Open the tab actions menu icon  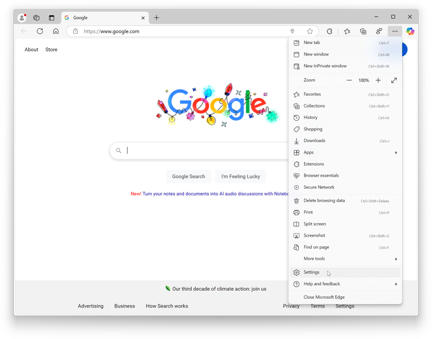pyautogui.click(x=52, y=18)
